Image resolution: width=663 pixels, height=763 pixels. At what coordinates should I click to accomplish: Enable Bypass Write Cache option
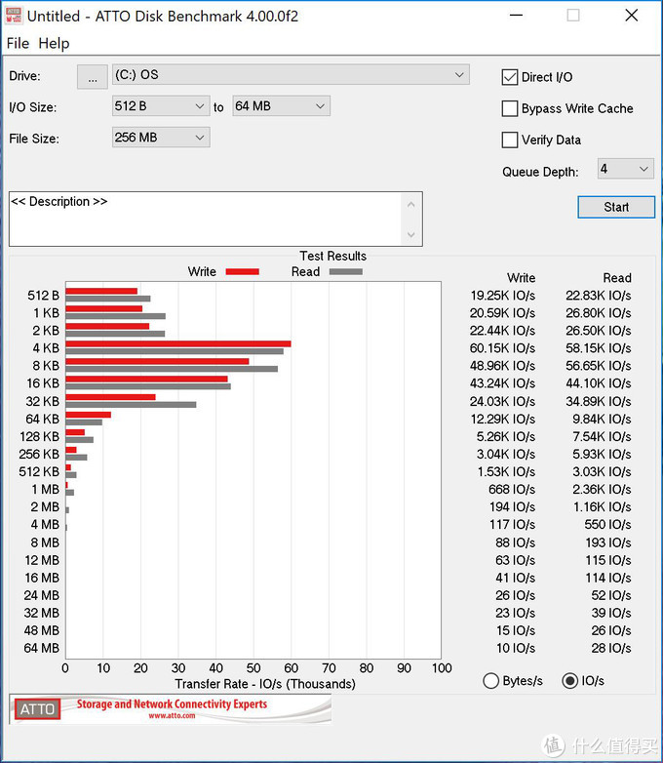pyautogui.click(x=510, y=108)
